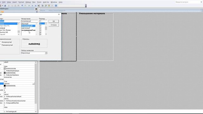Click the Отмена cancel button
Screen dimensions: 203x114
click(x=54, y=25)
